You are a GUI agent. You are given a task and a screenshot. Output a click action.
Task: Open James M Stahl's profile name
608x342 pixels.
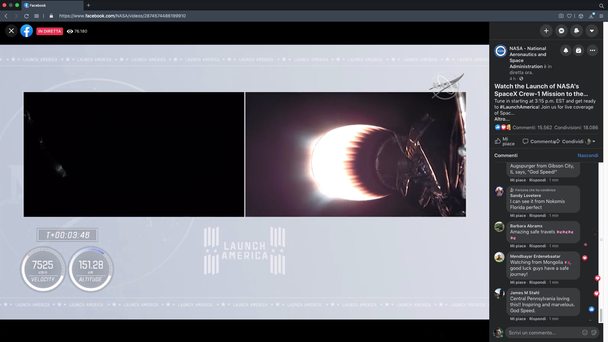(524, 293)
